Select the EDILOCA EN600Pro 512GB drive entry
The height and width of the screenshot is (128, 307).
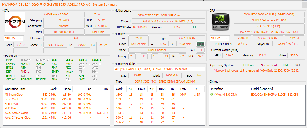pyautogui.click(x=274, y=95)
